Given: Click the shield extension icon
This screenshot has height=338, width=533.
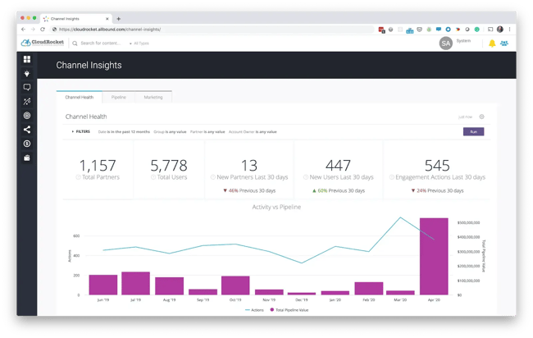Looking at the screenshot, I should click(x=420, y=30).
